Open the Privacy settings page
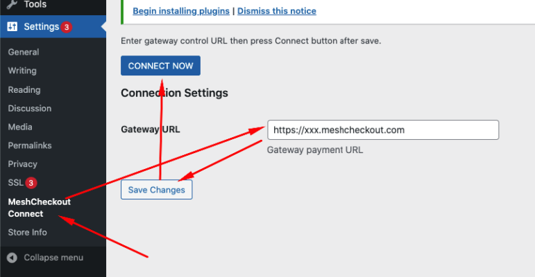The image size is (535, 277). coord(22,164)
